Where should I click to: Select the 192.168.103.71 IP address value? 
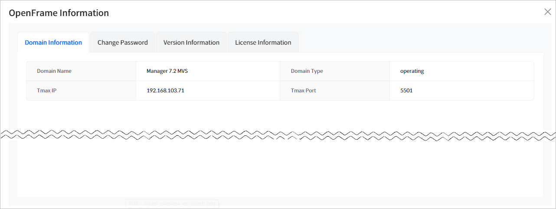pos(165,91)
